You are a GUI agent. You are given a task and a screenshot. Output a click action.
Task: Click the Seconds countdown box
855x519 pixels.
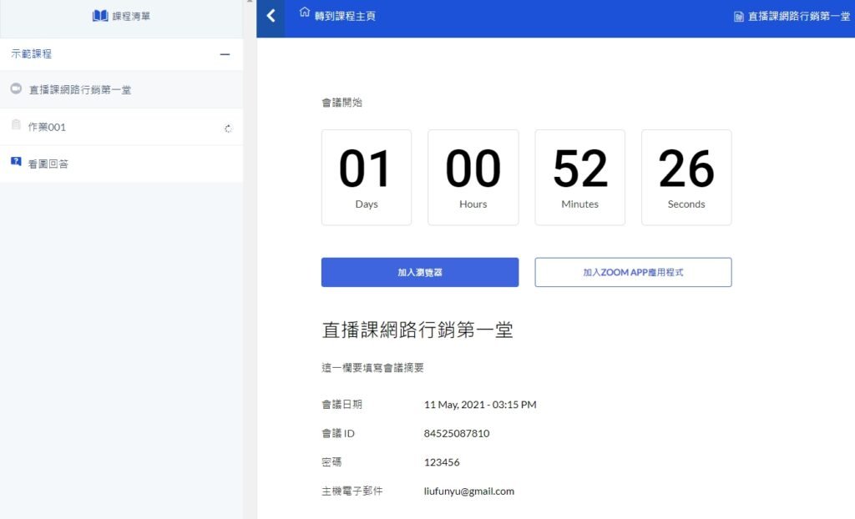(x=686, y=177)
